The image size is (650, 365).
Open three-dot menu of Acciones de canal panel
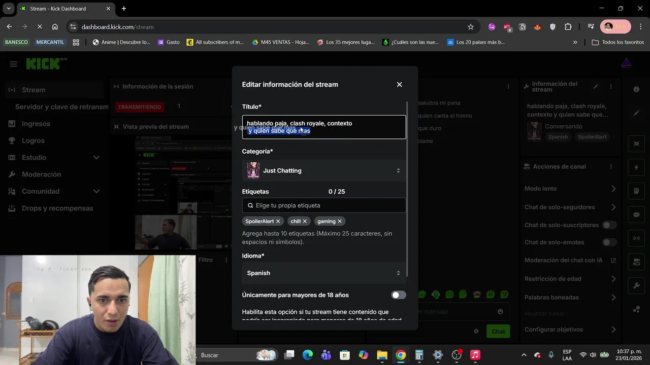(611, 166)
